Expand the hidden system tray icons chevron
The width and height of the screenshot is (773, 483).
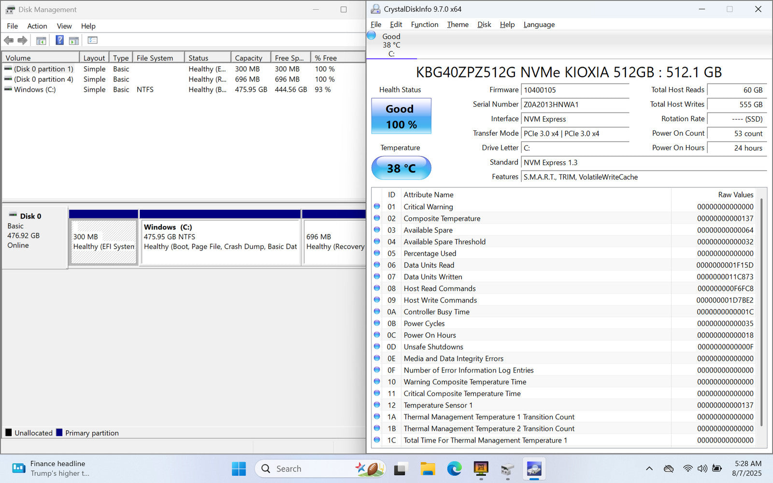[x=649, y=469]
